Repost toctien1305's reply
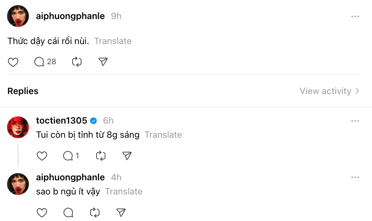Image resolution: width=372 pixels, height=221 pixels. point(101,156)
